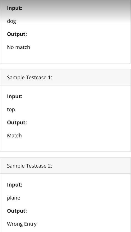
Task: Click the 'Wrong Entry' output text
Action: point(22,224)
